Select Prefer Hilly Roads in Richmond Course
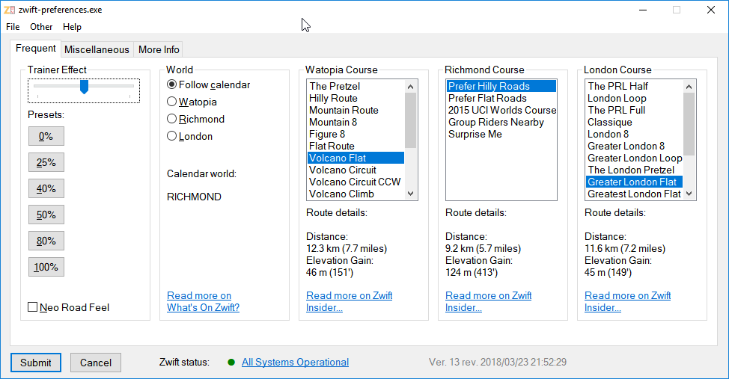 (501, 87)
